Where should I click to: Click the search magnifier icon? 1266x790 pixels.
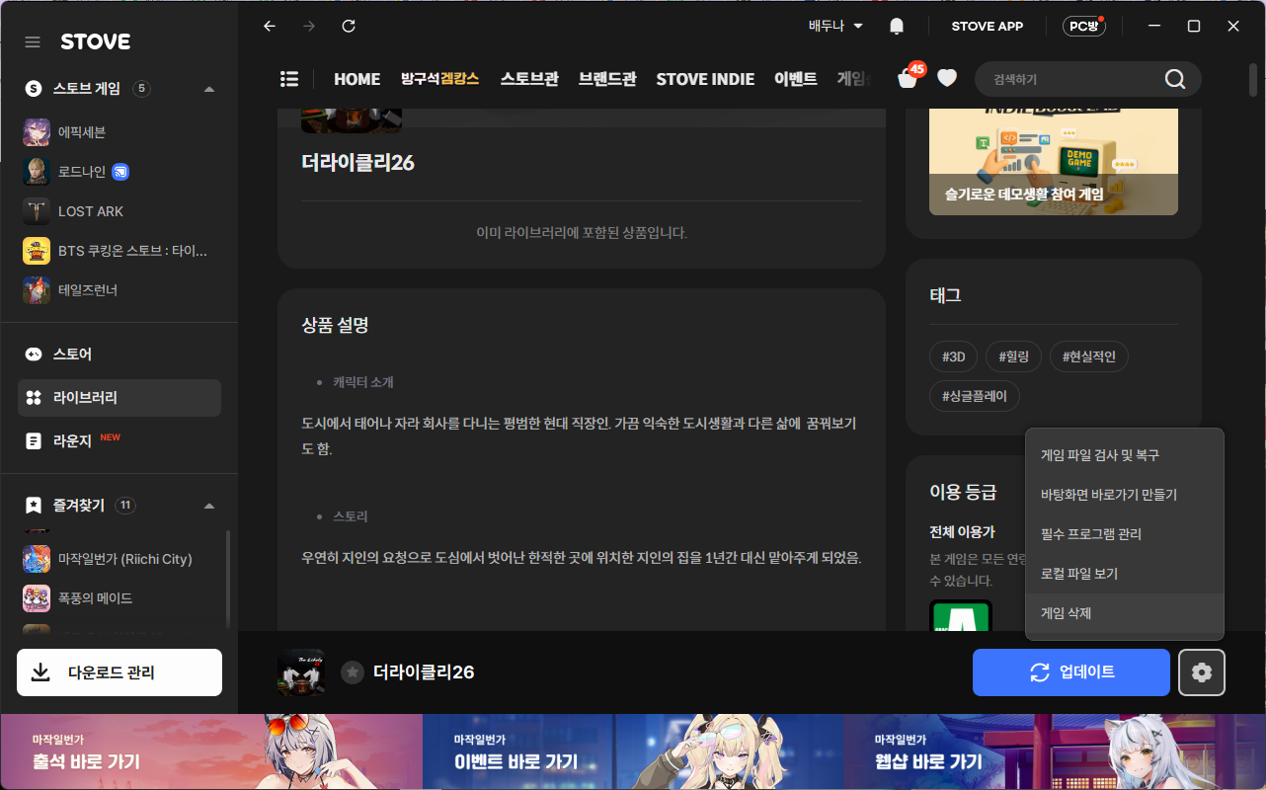[x=1175, y=79]
